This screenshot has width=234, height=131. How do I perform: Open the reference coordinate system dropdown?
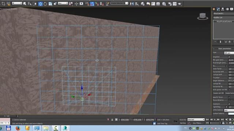(63, 3)
